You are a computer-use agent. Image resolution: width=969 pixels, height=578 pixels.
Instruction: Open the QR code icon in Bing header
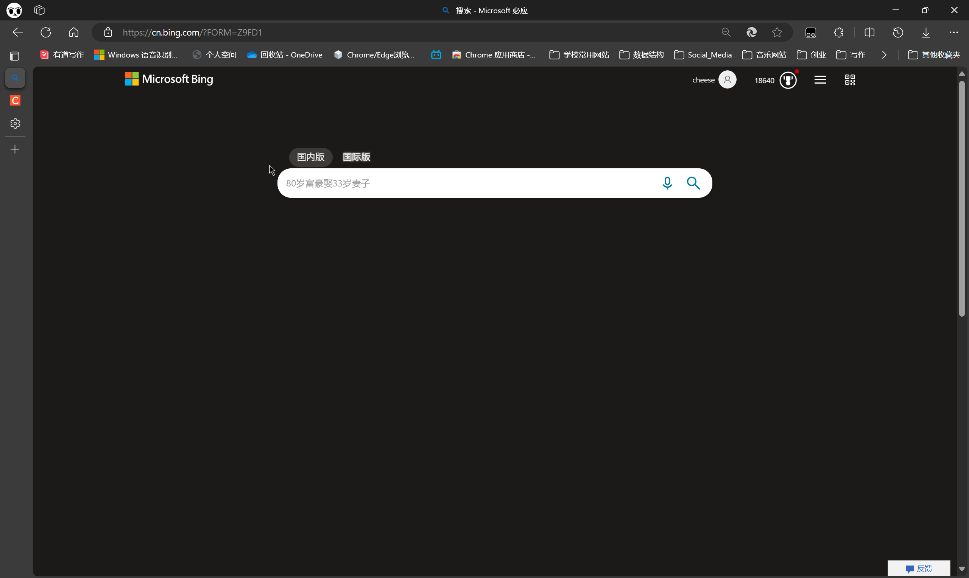(849, 80)
